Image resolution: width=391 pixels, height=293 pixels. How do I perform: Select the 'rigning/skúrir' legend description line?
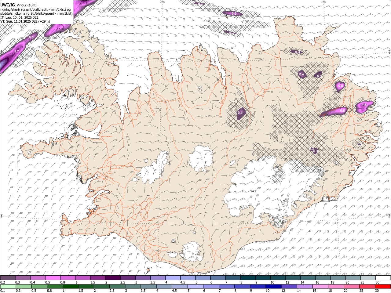click(x=35, y=9)
